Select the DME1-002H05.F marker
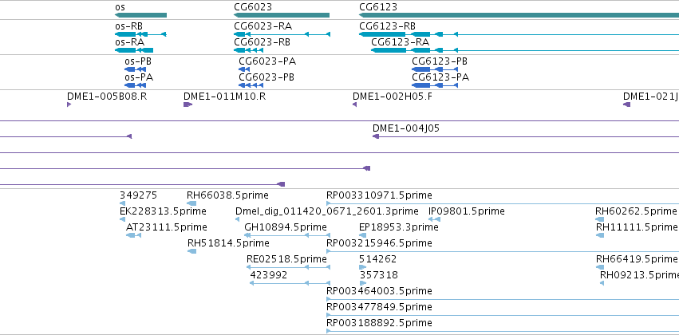Viewport: 679px width, 335px height. (x=354, y=104)
